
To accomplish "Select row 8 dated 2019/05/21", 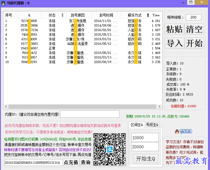I will [83, 53].
